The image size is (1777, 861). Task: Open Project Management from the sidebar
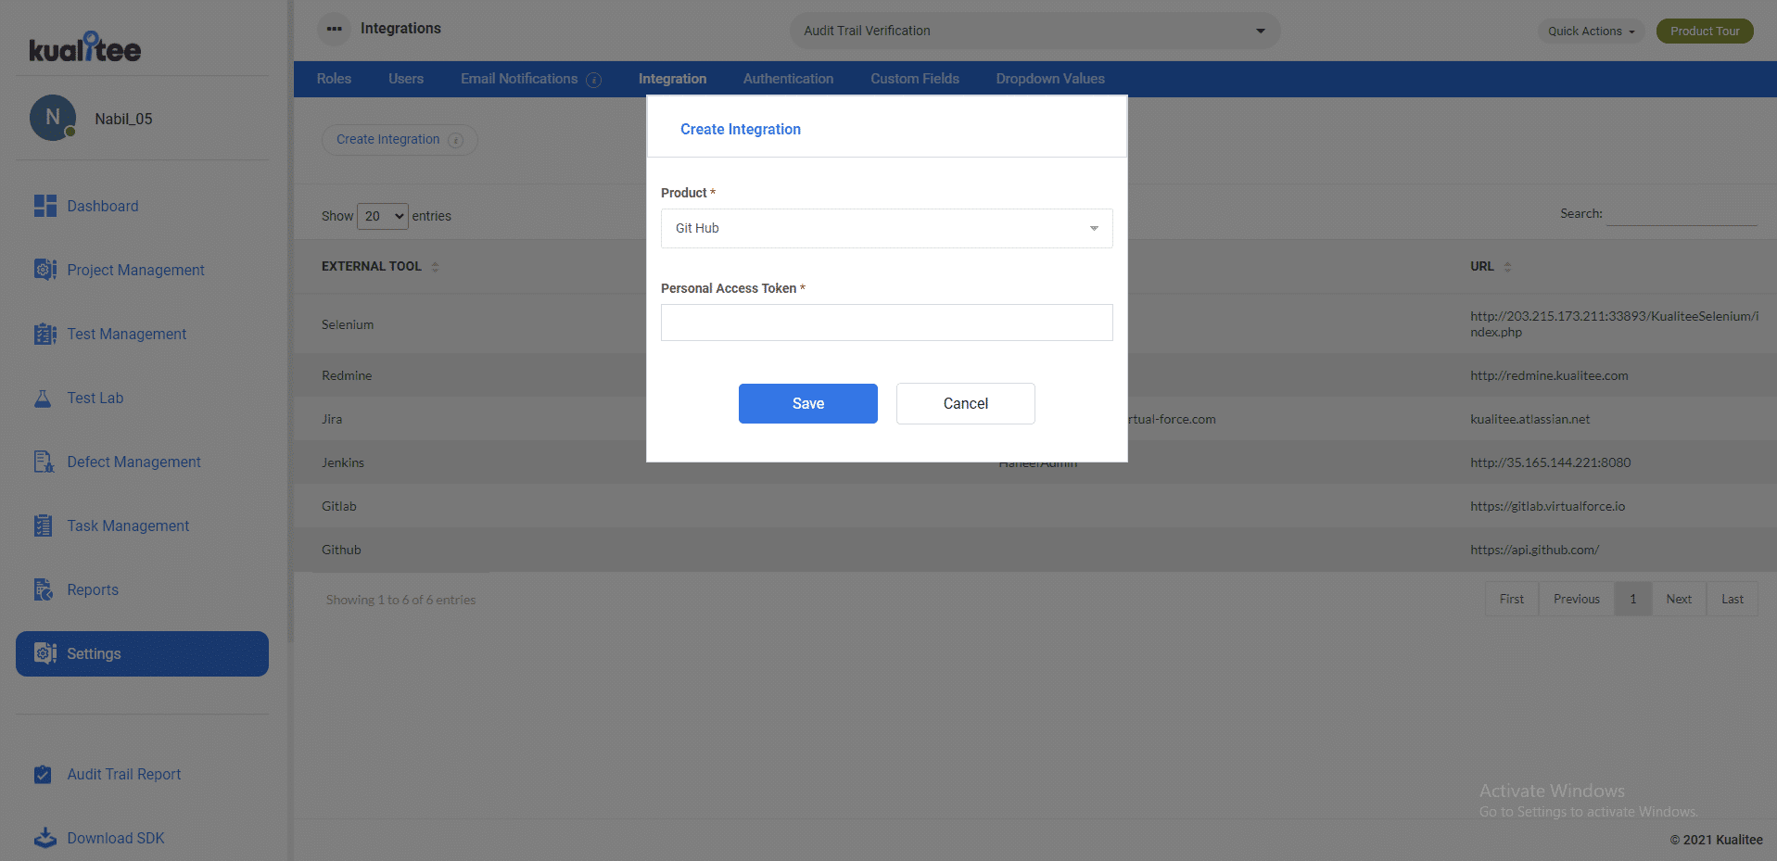(x=135, y=270)
